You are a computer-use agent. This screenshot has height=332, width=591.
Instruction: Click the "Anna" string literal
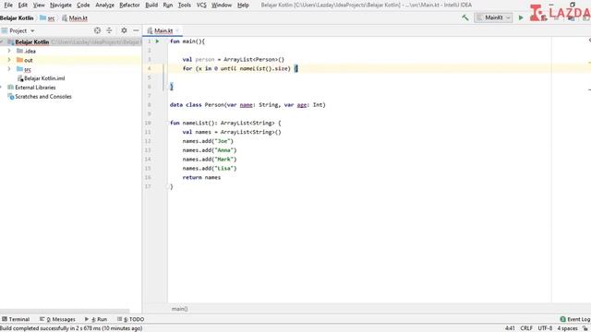224,150
